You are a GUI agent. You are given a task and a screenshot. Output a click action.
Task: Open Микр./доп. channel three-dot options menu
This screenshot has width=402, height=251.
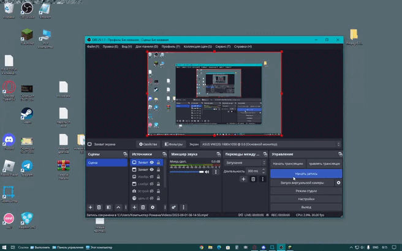click(x=216, y=172)
